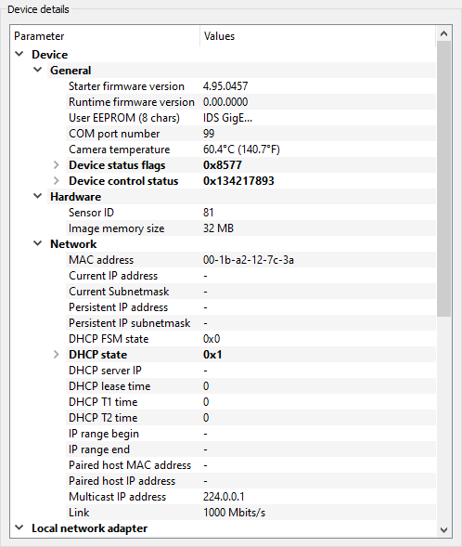Click value 0x134217893
Screen dimensions: 462x547
pyautogui.click(x=238, y=181)
